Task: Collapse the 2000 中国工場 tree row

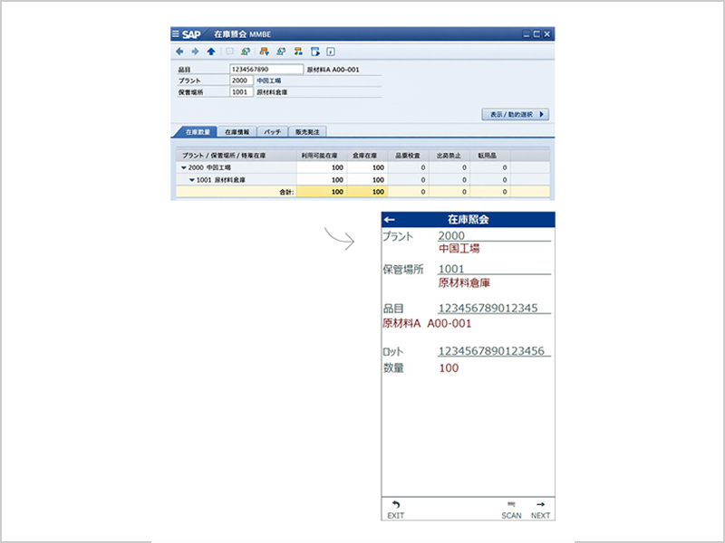Action: tap(184, 167)
